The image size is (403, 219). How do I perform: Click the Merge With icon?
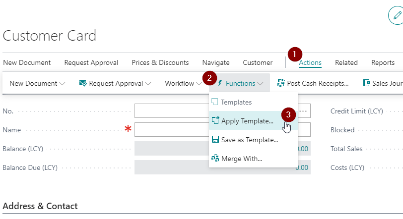215,159
